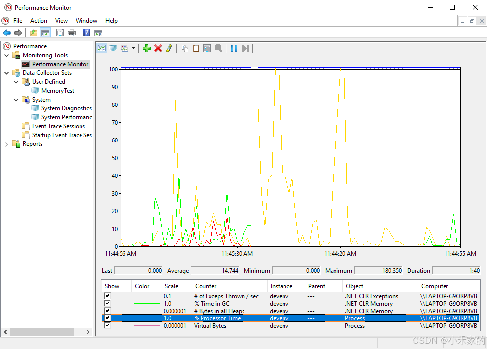Select System Performance collector set
This screenshot has height=349, width=487.
pos(67,117)
